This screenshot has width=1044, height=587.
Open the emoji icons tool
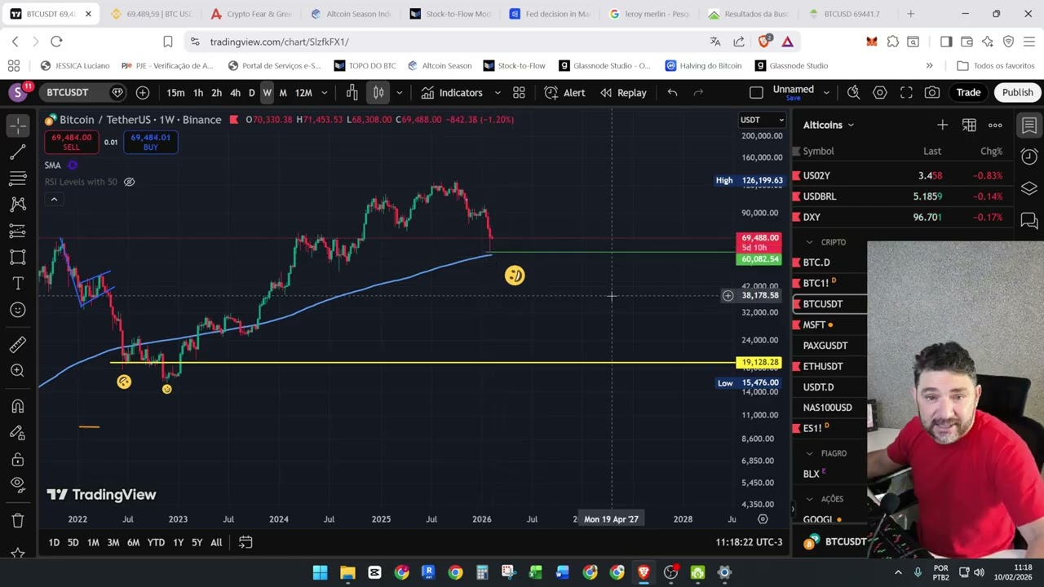coord(17,310)
